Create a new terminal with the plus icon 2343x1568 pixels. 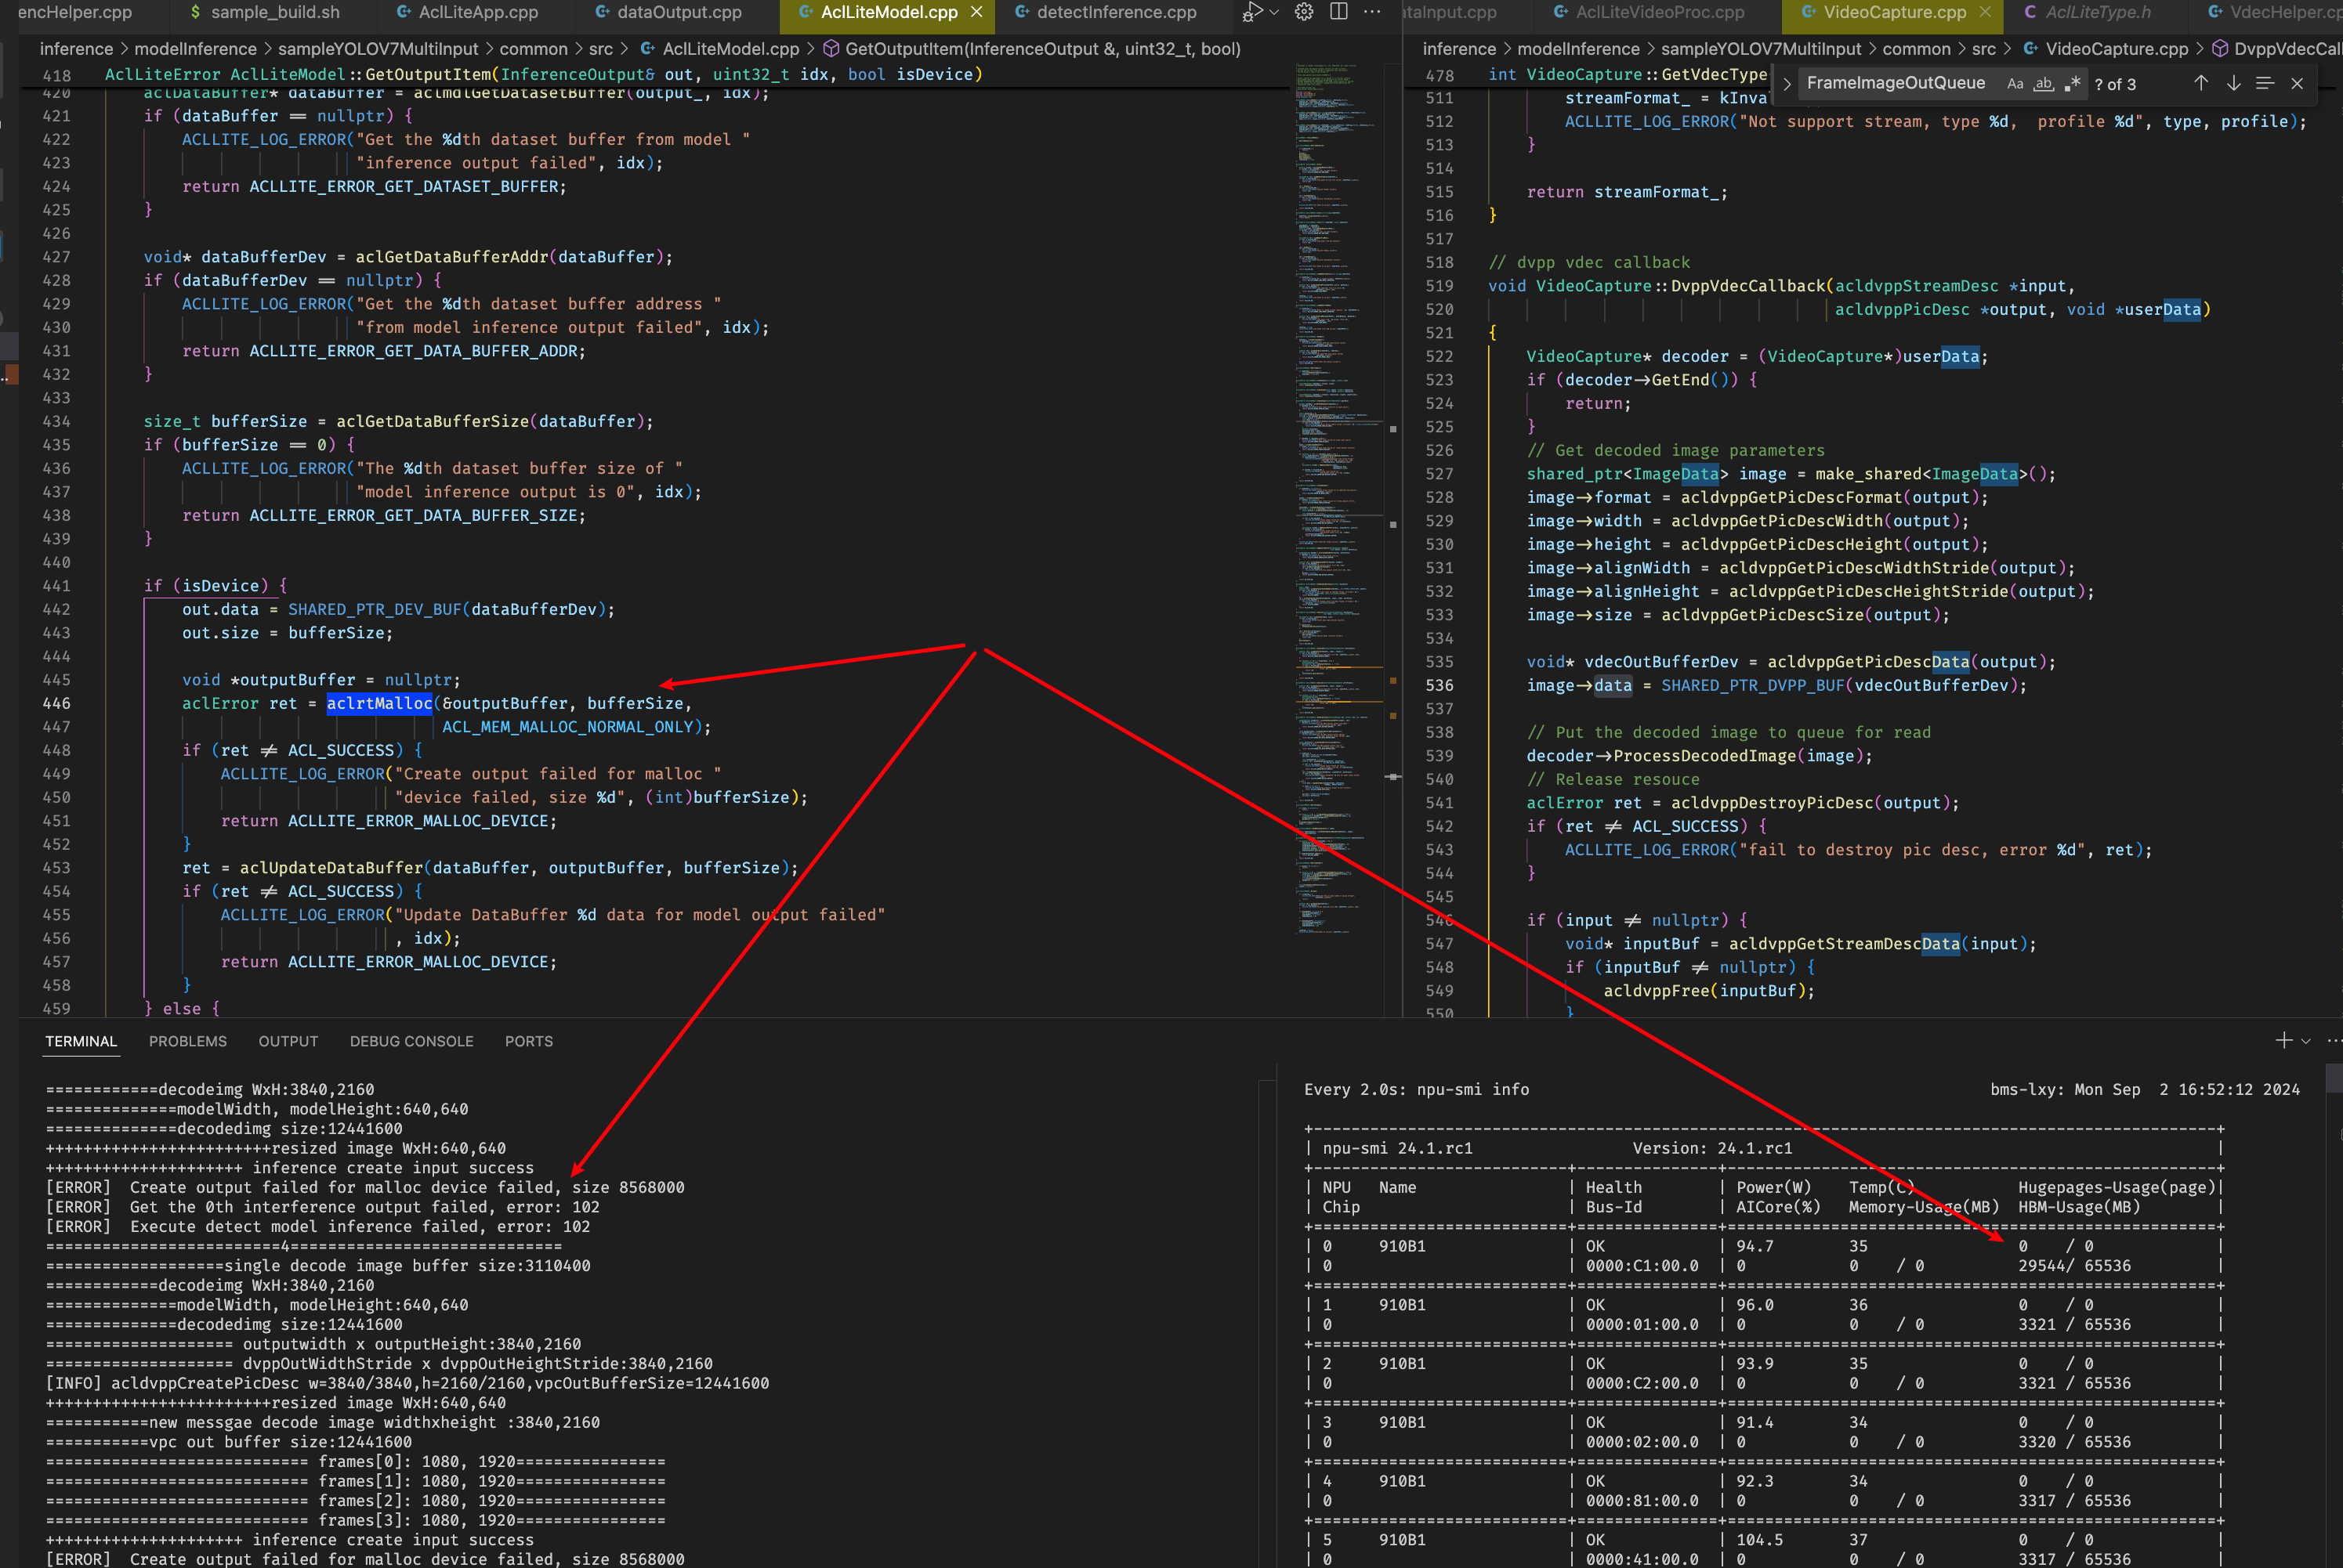click(x=2283, y=1041)
